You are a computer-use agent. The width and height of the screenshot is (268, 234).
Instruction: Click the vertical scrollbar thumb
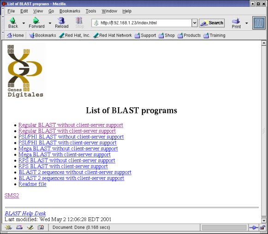(264, 131)
